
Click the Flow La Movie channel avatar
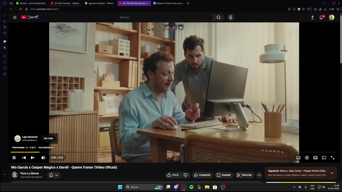pyautogui.click(x=15, y=175)
